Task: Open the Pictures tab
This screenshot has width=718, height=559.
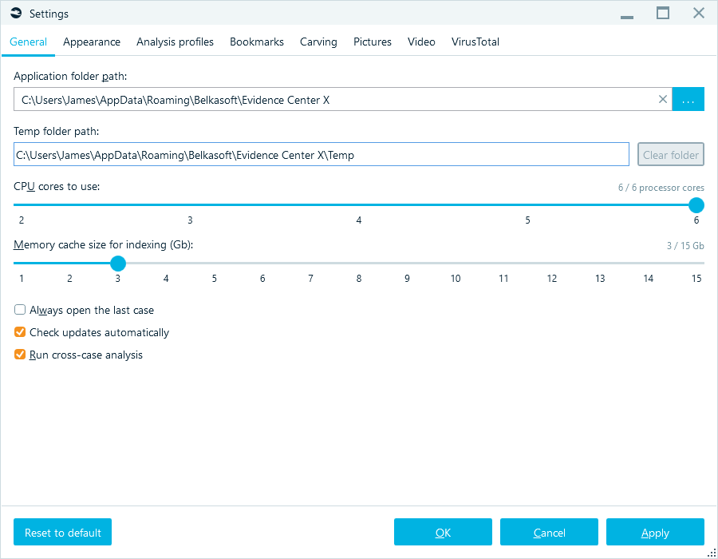Action: point(373,42)
